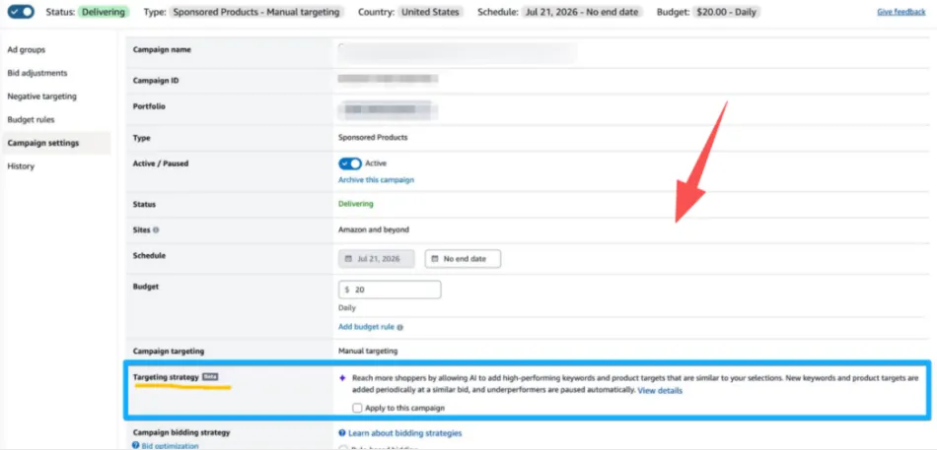The image size is (937, 450).
Task: Click the daily budget amount field
Action: (x=390, y=289)
